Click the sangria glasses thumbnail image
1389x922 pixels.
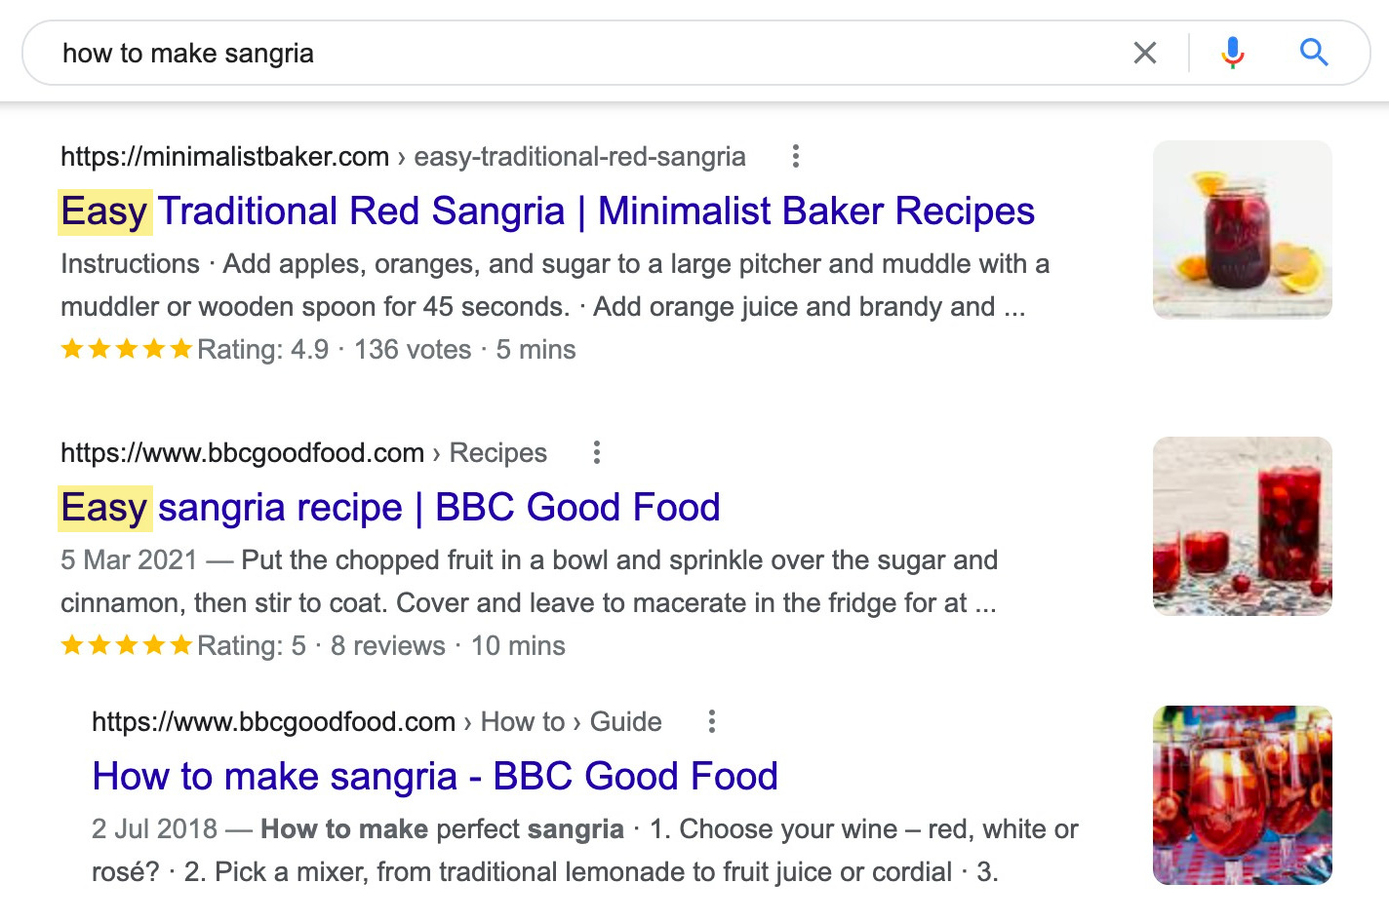1242,795
